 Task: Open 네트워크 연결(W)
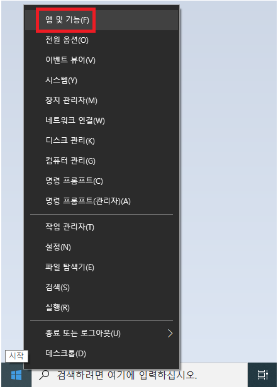[x=101, y=120]
